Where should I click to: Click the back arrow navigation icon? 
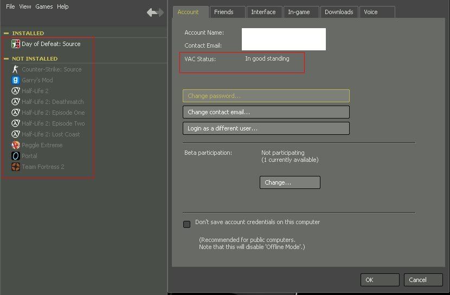(151, 12)
